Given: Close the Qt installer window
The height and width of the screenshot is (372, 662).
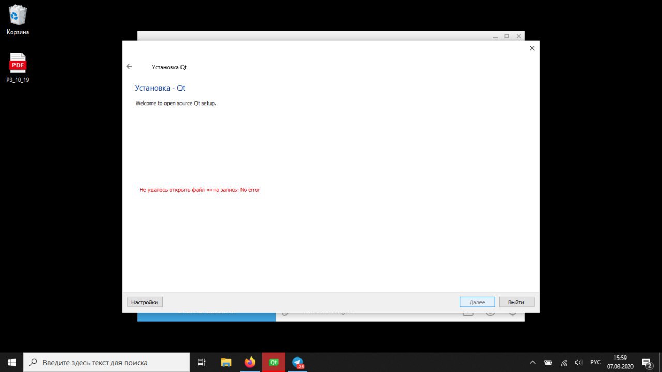Looking at the screenshot, I should pos(532,48).
